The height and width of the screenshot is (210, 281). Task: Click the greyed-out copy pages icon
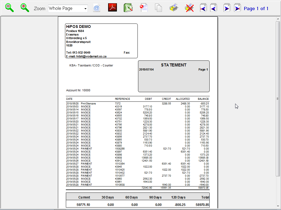[158, 8]
